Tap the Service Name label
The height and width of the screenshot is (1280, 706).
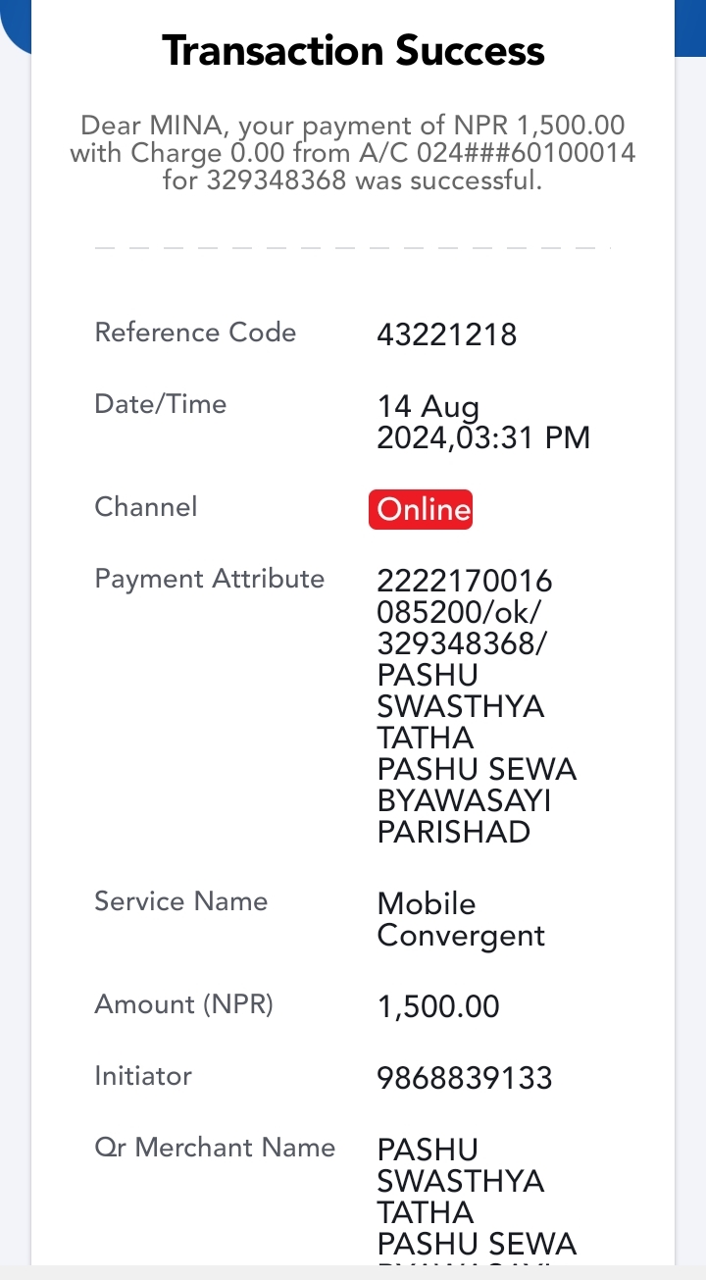(180, 901)
